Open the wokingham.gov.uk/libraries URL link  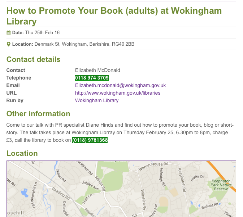click(x=118, y=93)
